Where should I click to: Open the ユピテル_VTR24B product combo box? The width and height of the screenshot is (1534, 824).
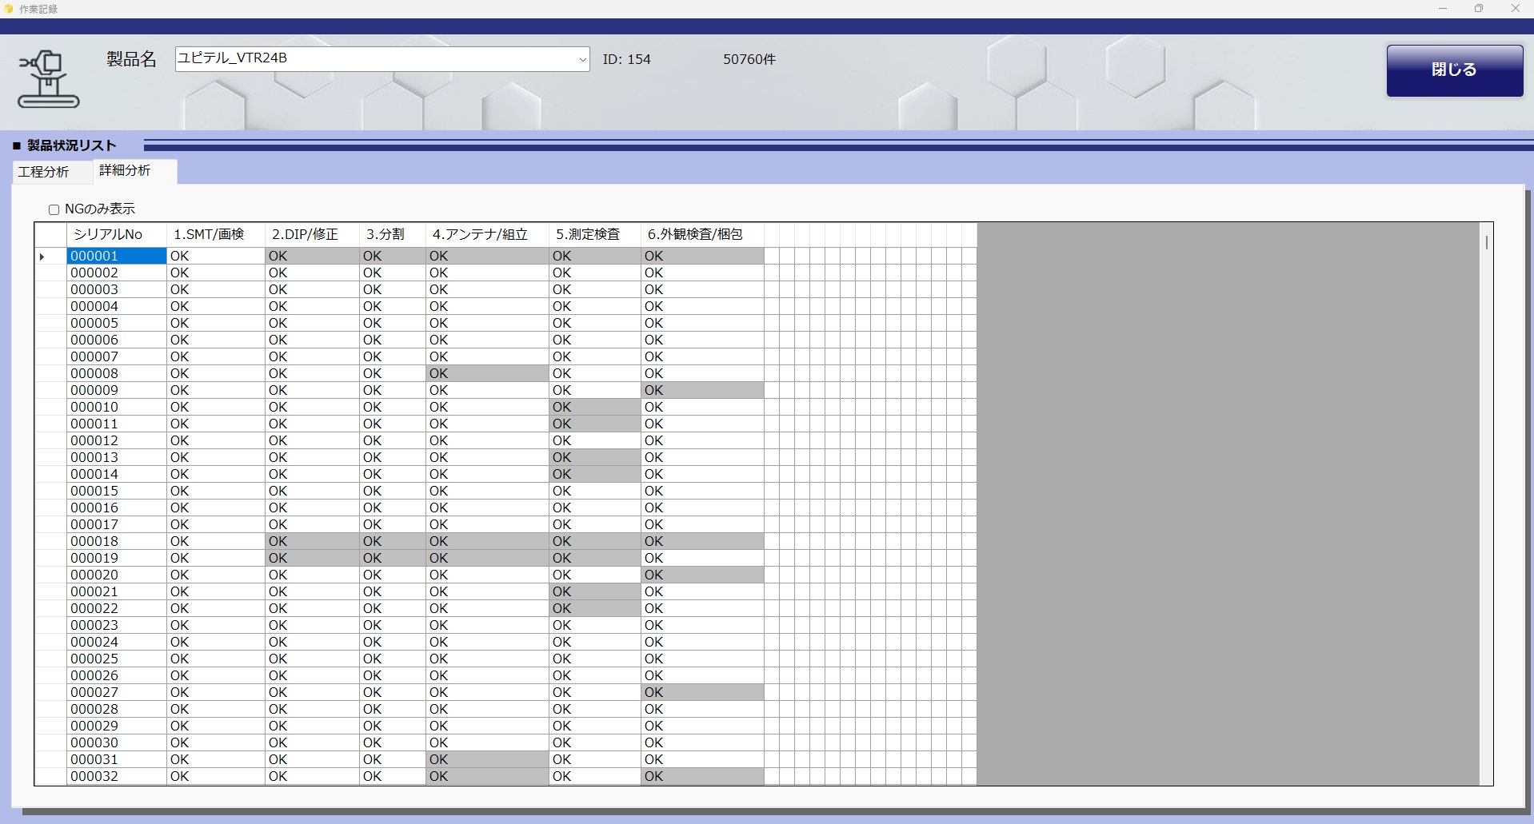(x=382, y=59)
